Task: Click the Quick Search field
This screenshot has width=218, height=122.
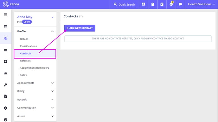Action: click(124, 4)
